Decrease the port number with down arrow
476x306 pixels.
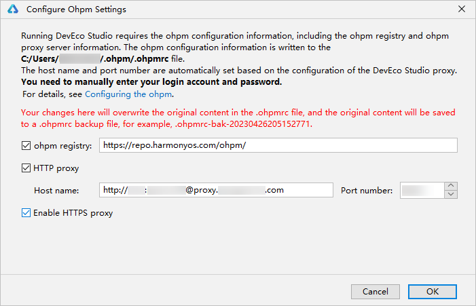[451, 195]
